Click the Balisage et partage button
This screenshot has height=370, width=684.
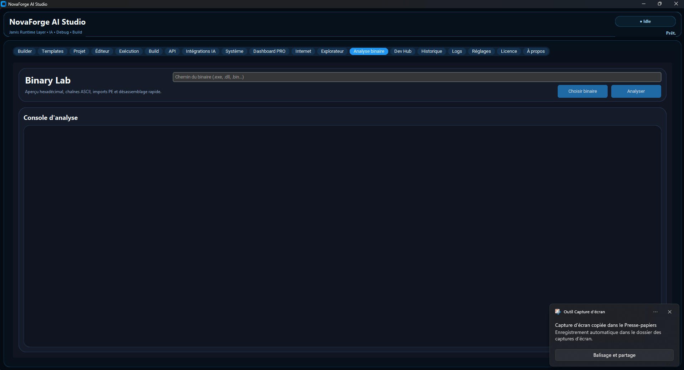(614, 355)
